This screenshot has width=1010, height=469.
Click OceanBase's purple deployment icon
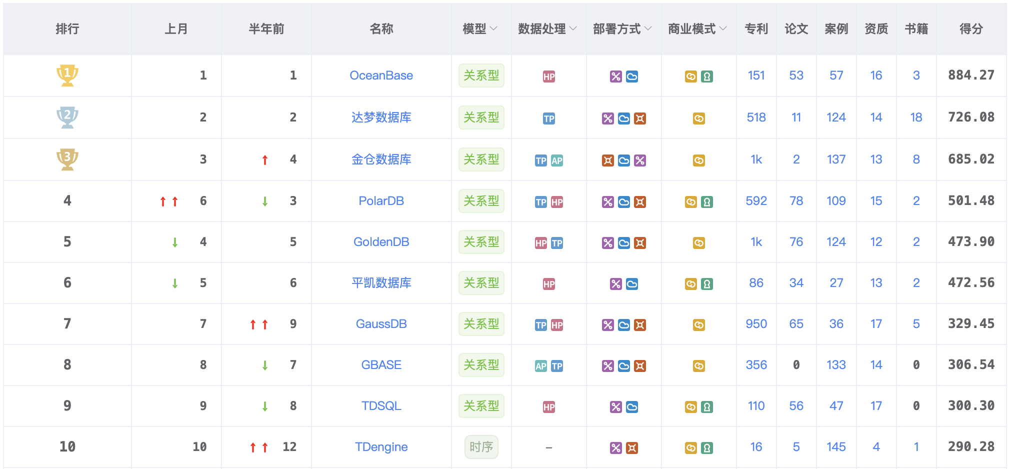click(x=616, y=76)
